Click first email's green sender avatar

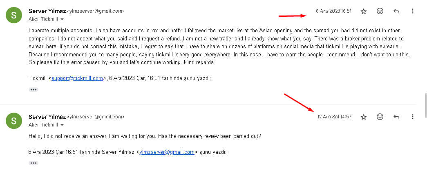point(14,15)
